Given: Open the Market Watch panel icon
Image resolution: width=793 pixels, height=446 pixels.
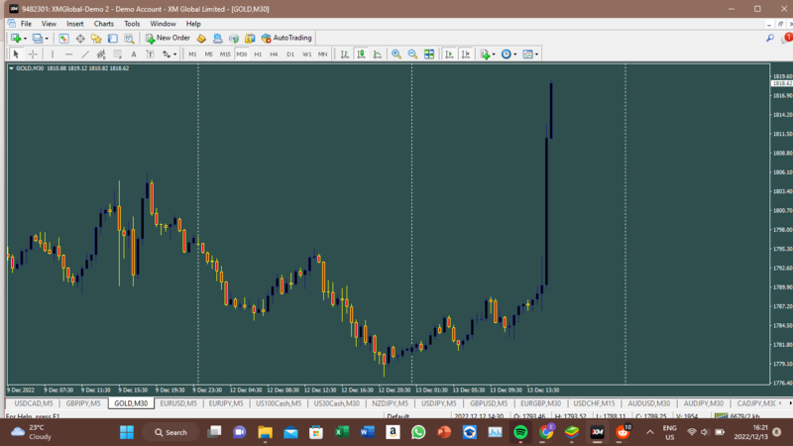Looking at the screenshot, I should click(63, 38).
